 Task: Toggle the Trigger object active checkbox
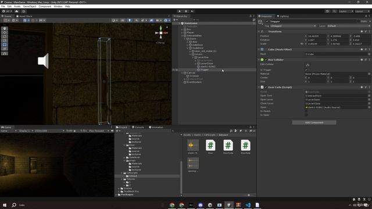click(x=267, y=21)
